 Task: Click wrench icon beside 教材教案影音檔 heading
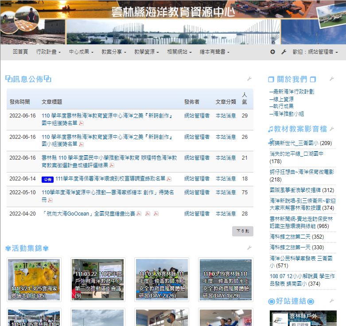pos(332,129)
